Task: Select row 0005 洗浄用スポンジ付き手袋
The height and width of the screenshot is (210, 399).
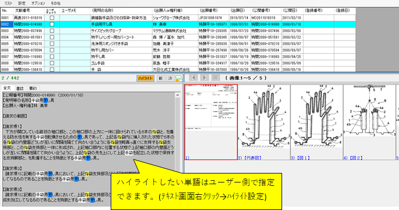Action: click(178, 44)
